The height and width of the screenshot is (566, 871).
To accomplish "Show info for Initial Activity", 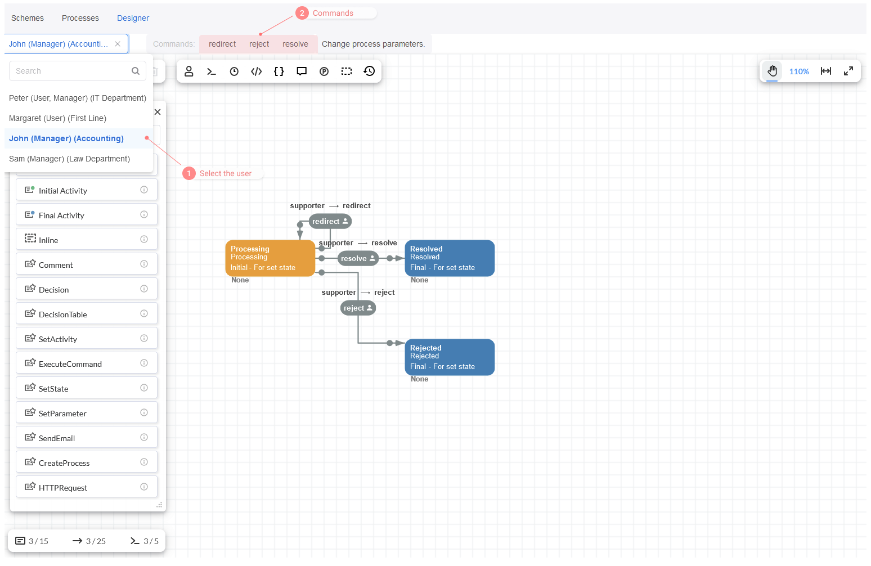I will tap(144, 190).
